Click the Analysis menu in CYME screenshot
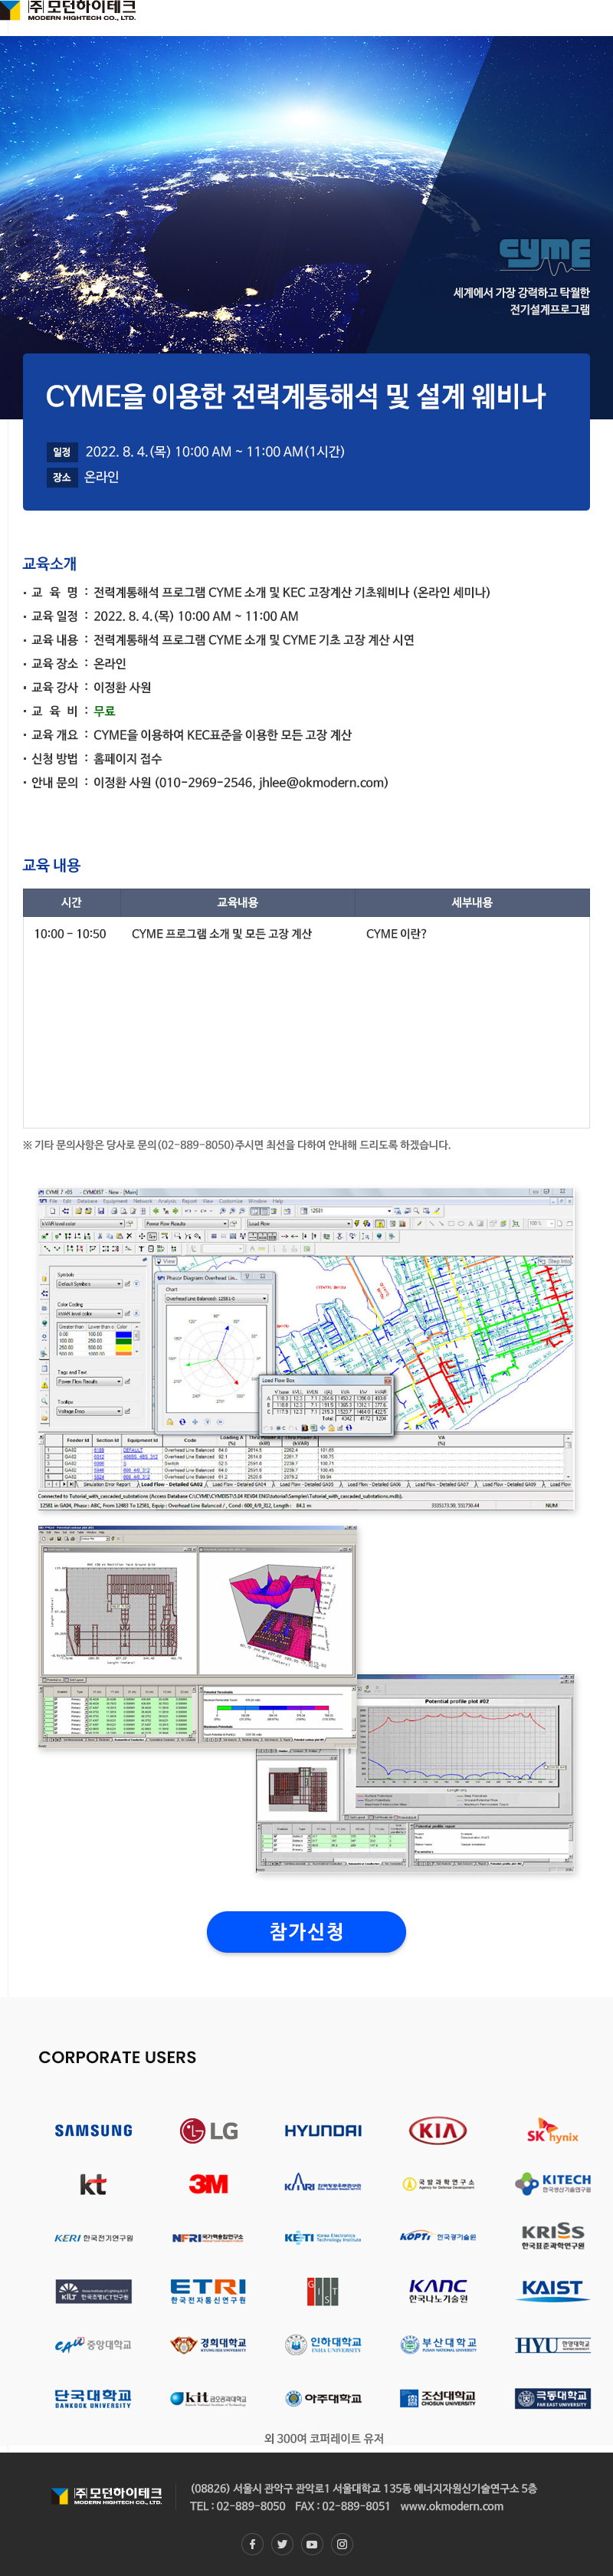 tap(167, 1201)
